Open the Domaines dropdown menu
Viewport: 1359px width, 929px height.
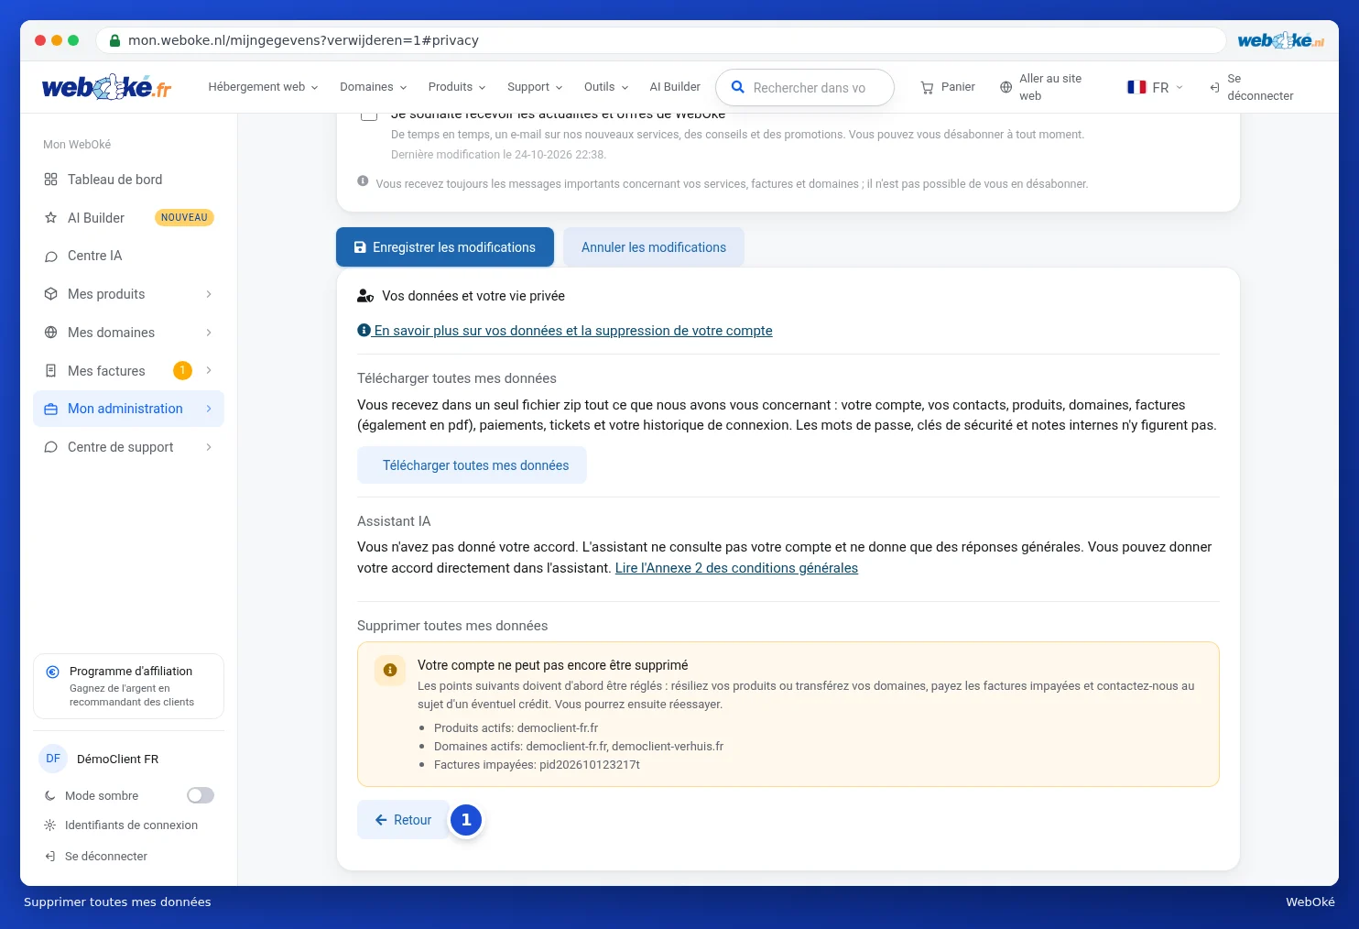tap(373, 87)
